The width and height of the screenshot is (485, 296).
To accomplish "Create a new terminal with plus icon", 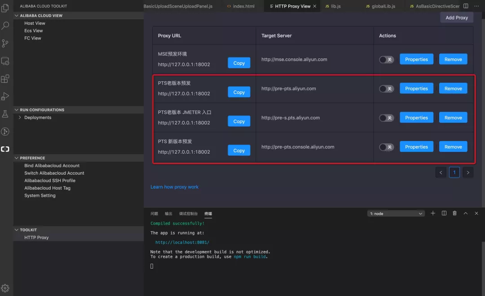I will [433, 213].
